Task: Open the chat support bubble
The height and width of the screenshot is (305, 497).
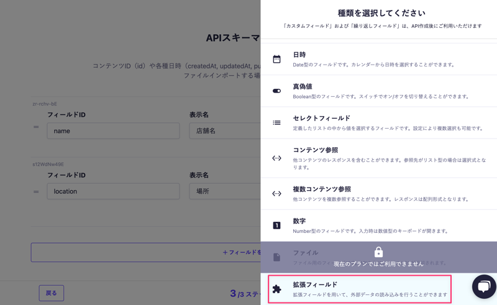Action: click(x=484, y=286)
